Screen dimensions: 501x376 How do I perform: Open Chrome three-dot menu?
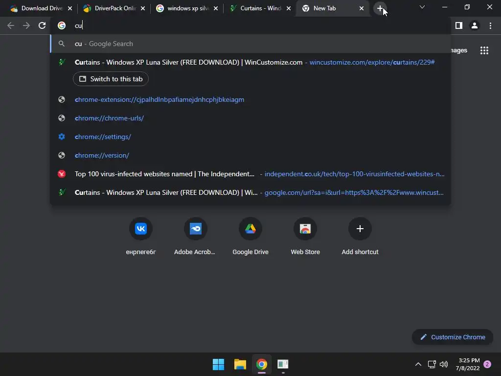[x=490, y=25]
